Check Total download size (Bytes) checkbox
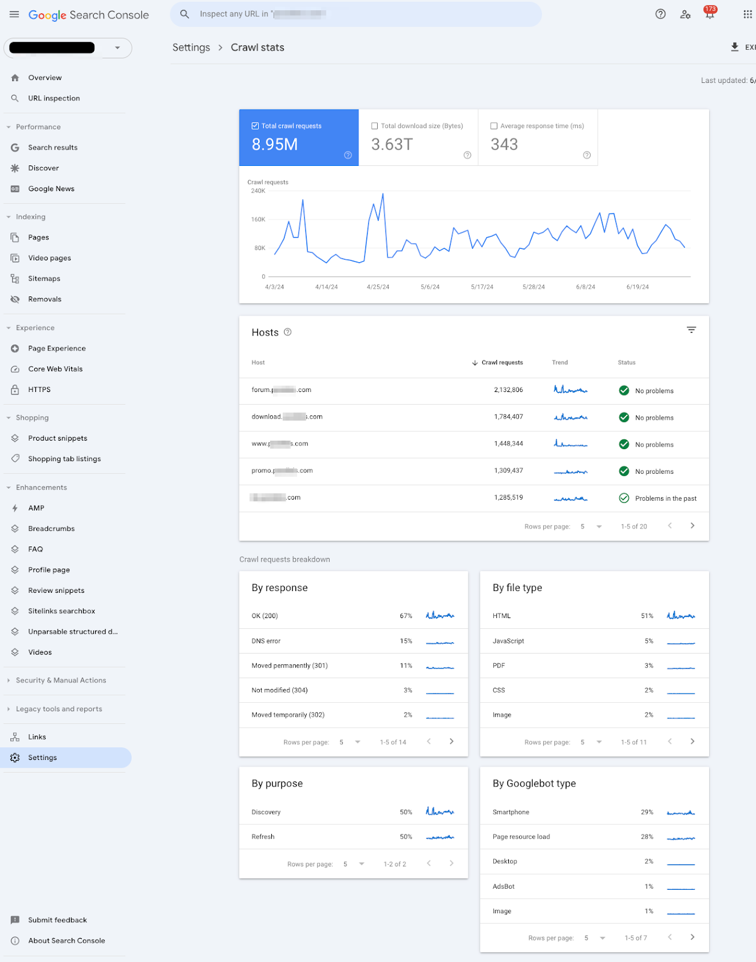Screen dimensions: 756x962 tap(375, 126)
